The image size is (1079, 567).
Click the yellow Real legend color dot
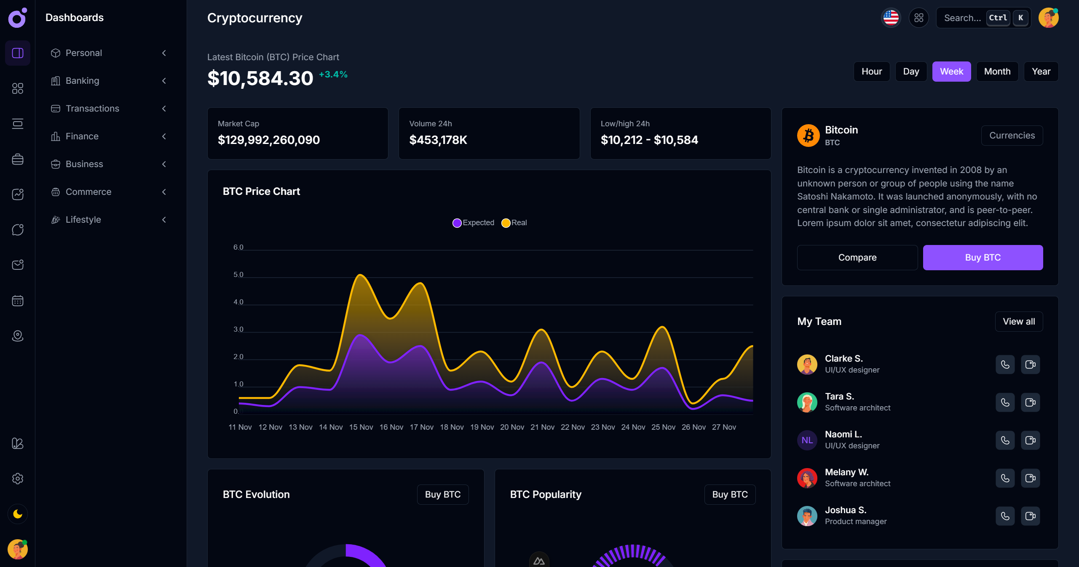(x=506, y=223)
